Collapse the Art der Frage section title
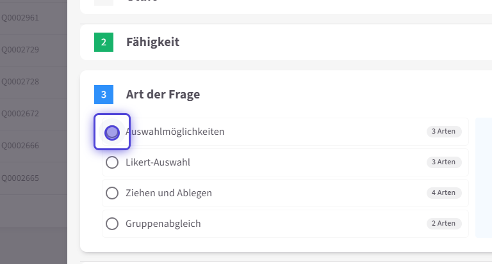 163,95
